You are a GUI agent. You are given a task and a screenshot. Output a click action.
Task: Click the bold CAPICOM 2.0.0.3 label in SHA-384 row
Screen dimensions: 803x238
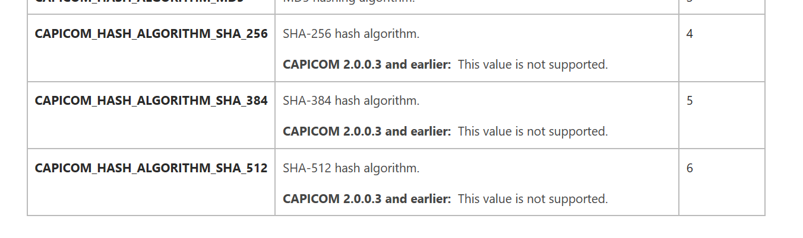pyautogui.click(x=366, y=131)
